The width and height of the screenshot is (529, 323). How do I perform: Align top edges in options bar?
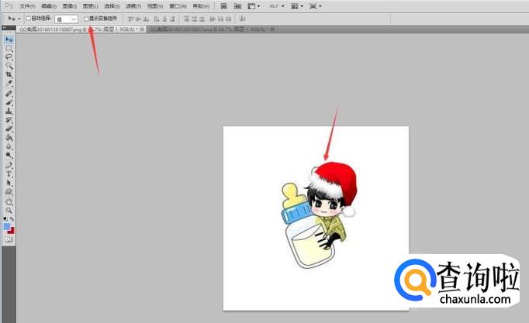click(131, 19)
